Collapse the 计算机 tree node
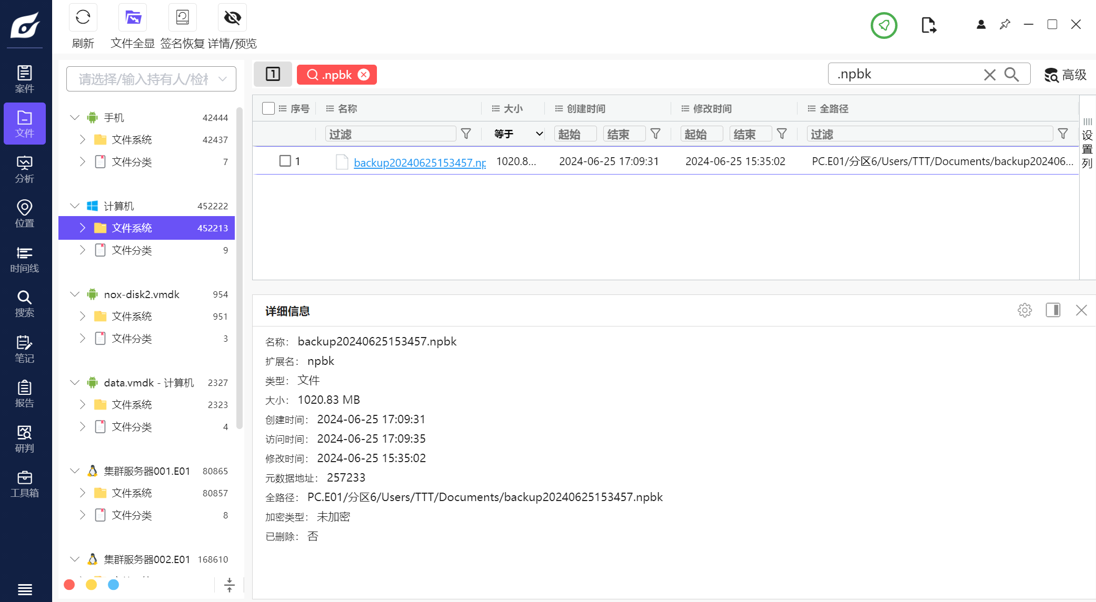Image resolution: width=1096 pixels, height=602 pixels. (75, 206)
